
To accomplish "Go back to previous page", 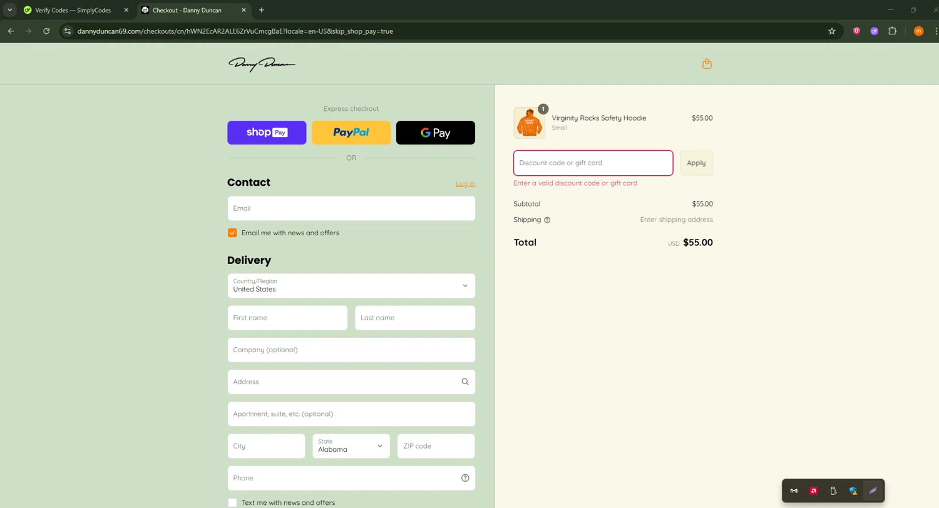I will click(x=11, y=31).
